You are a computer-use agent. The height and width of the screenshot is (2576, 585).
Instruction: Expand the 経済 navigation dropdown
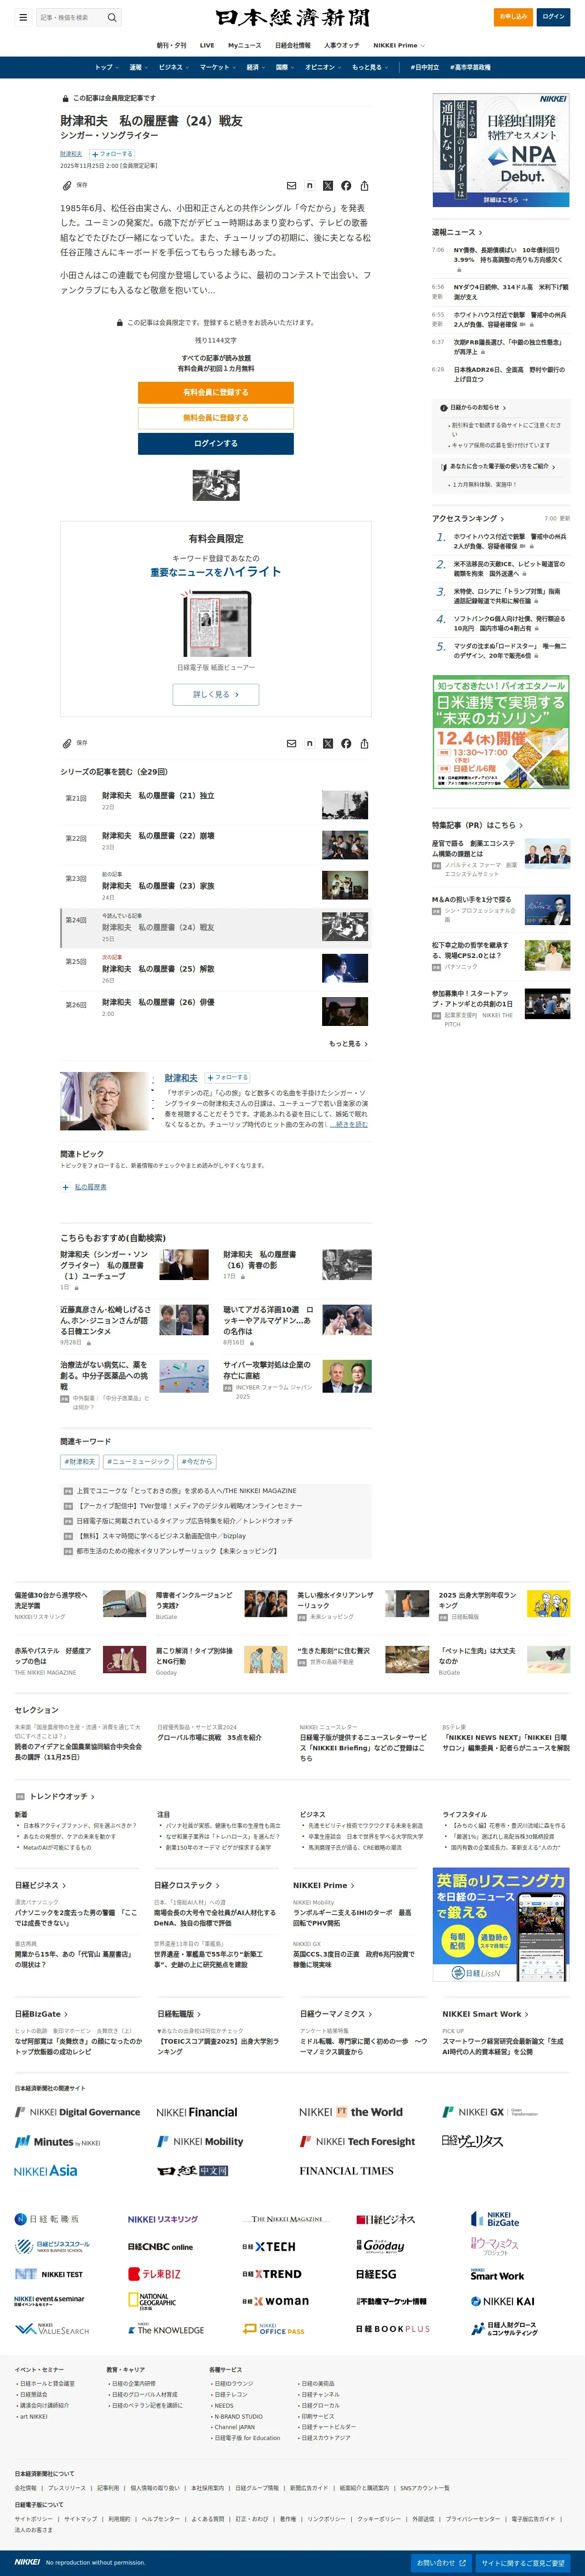click(256, 67)
